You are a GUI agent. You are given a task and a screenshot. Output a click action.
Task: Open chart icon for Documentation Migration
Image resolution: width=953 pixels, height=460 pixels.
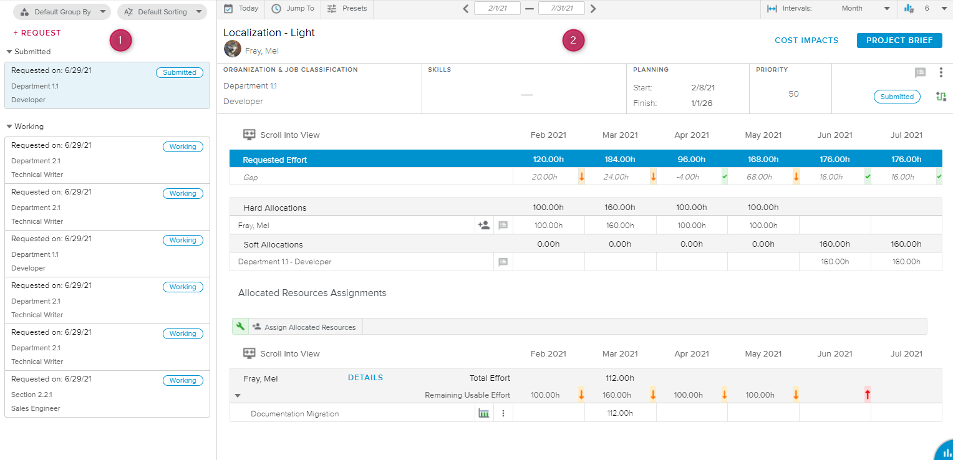point(483,413)
